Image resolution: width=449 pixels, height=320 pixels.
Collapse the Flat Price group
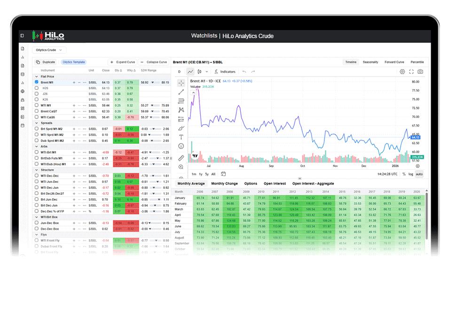pyautogui.click(x=36, y=77)
